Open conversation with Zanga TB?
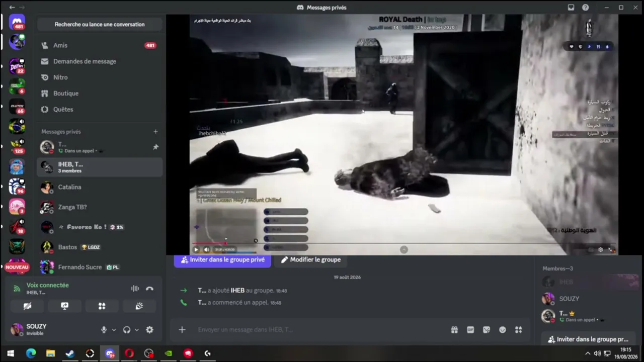This screenshot has width=644, height=362. 100,207
